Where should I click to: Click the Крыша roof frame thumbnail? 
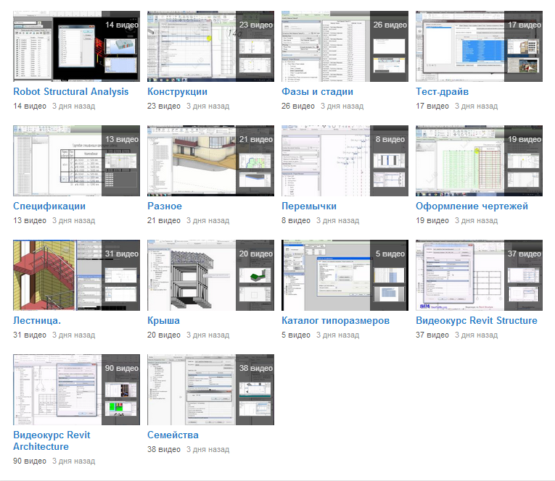click(210, 275)
